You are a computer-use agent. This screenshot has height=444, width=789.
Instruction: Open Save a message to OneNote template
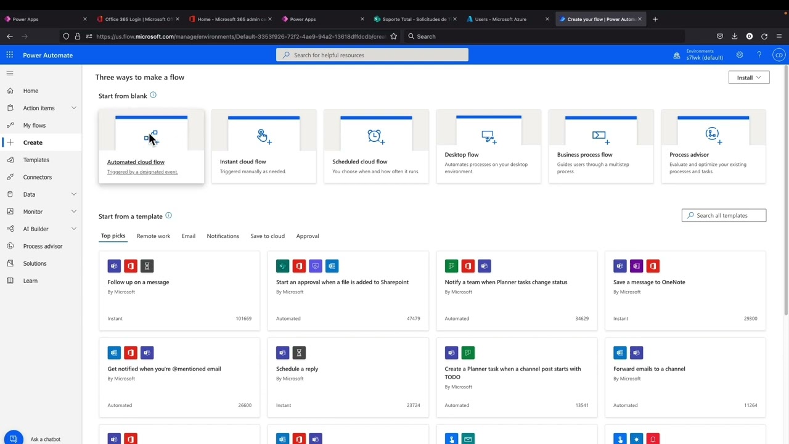pos(685,290)
